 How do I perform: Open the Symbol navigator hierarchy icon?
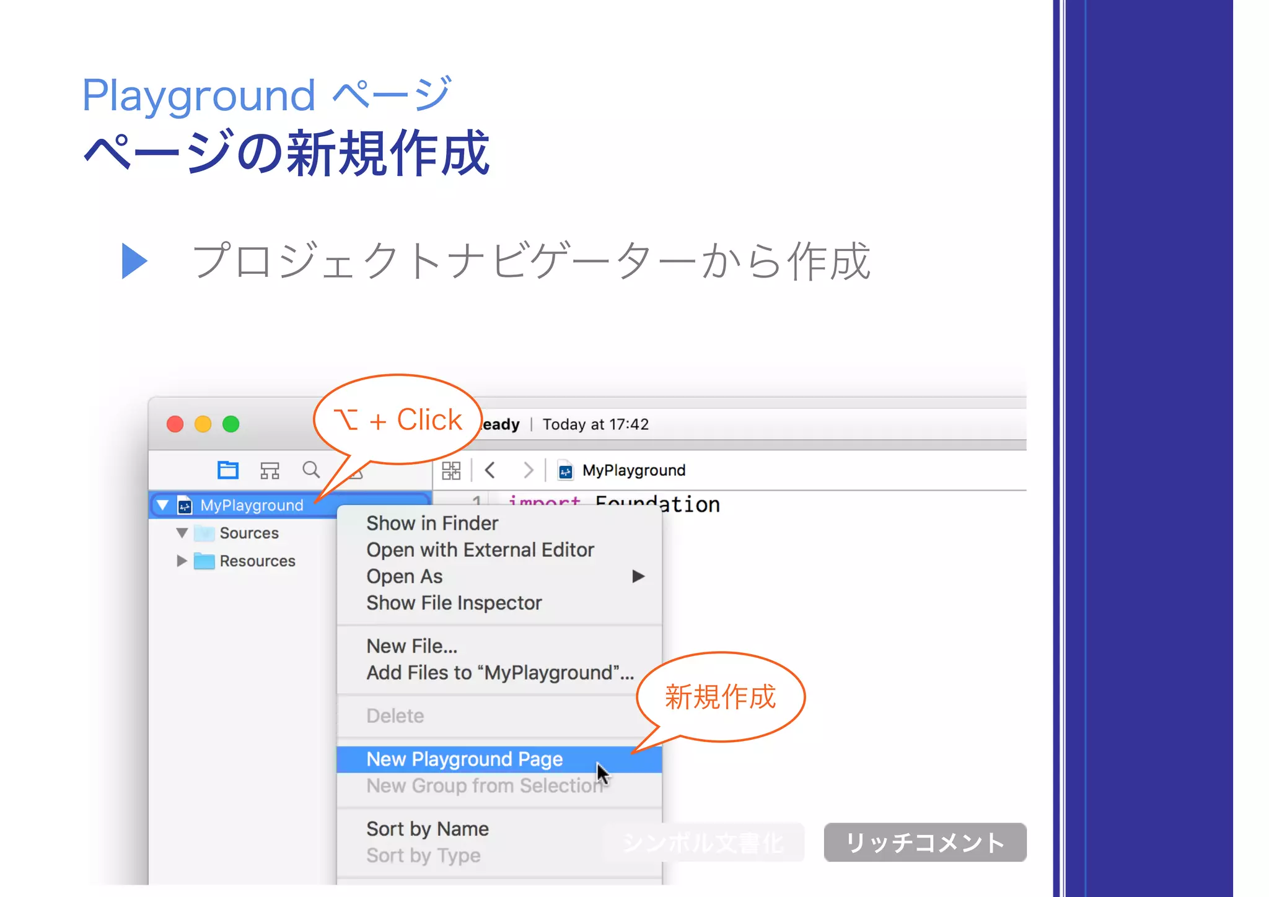(x=270, y=471)
